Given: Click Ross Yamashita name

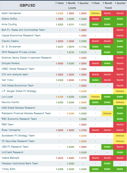Looking at the screenshot, I should pyautogui.click(x=11, y=130).
